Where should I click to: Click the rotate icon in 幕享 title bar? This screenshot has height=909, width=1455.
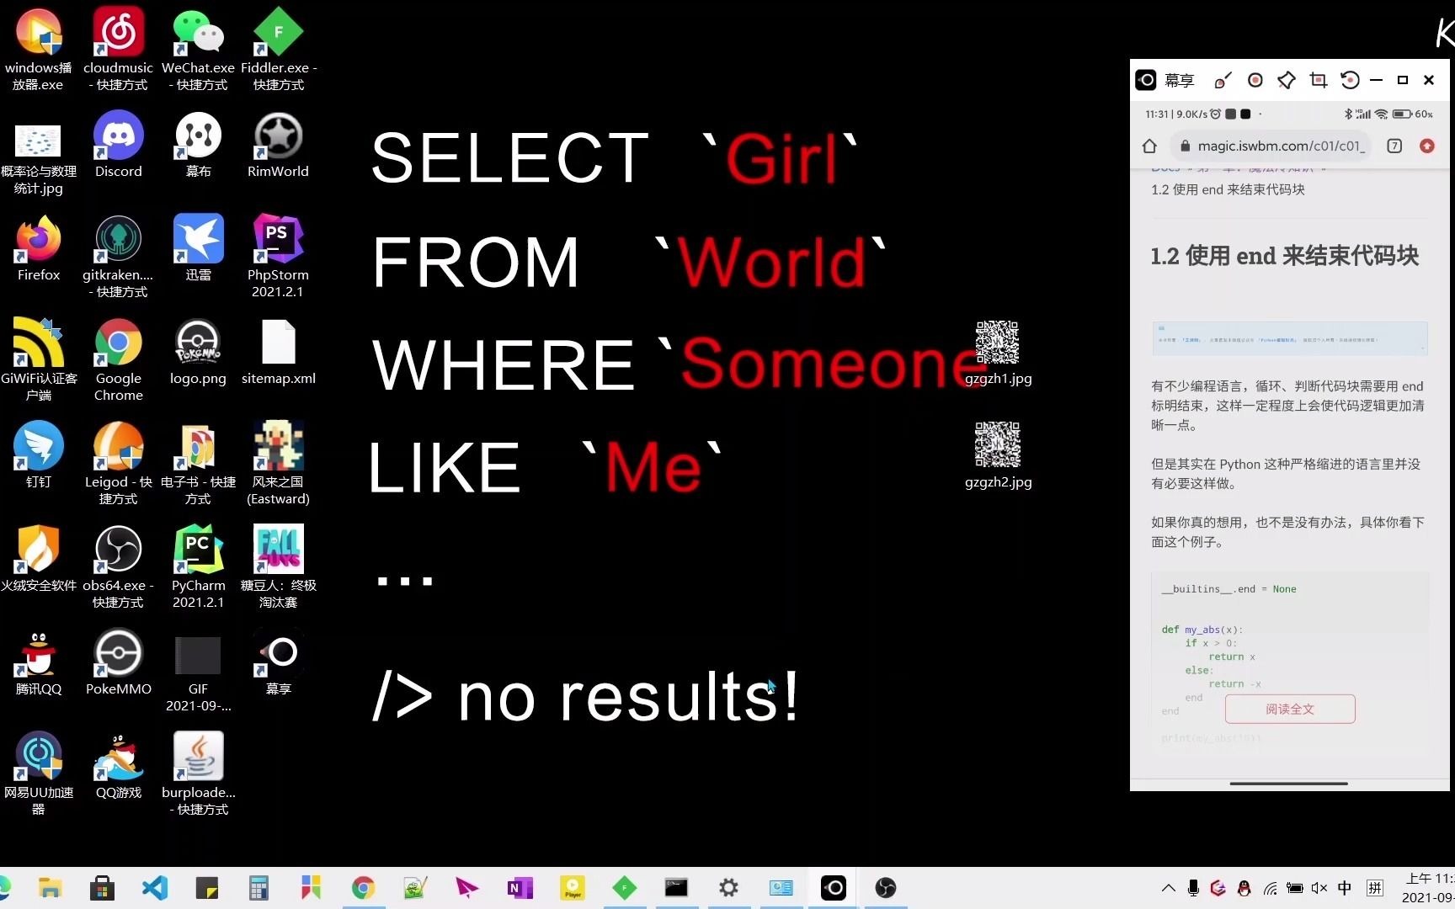click(1350, 80)
